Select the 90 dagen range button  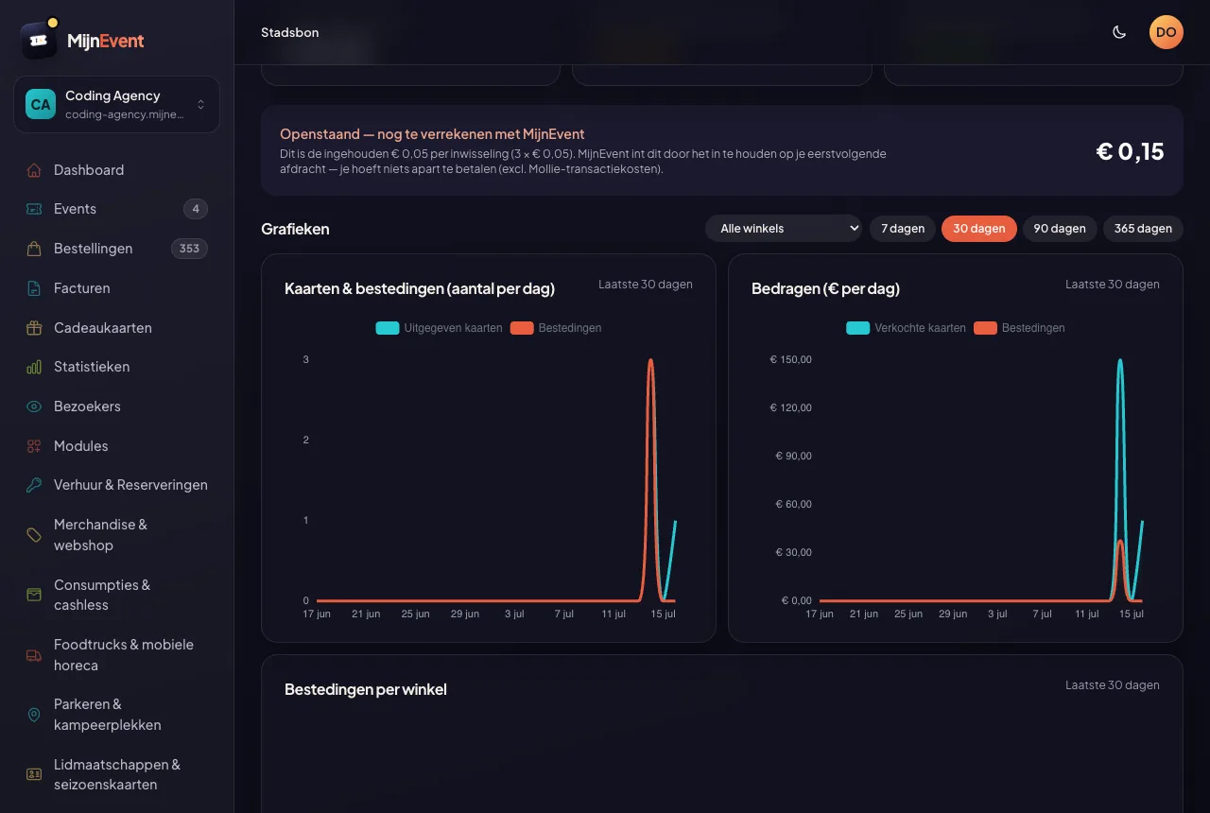pyautogui.click(x=1060, y=229)
